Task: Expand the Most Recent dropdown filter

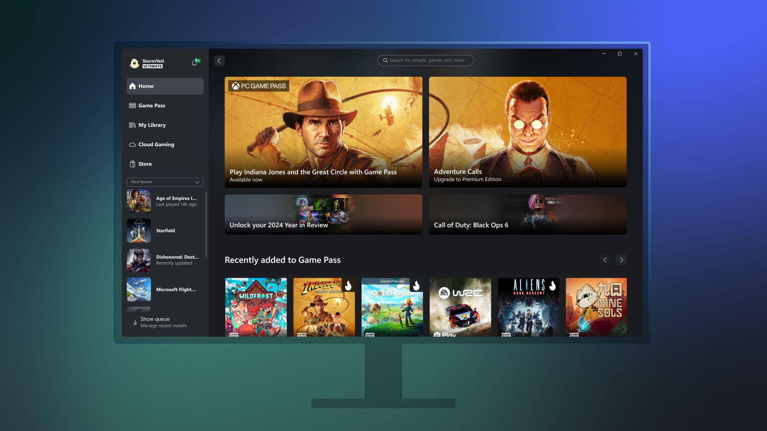Action: point(198,182)
